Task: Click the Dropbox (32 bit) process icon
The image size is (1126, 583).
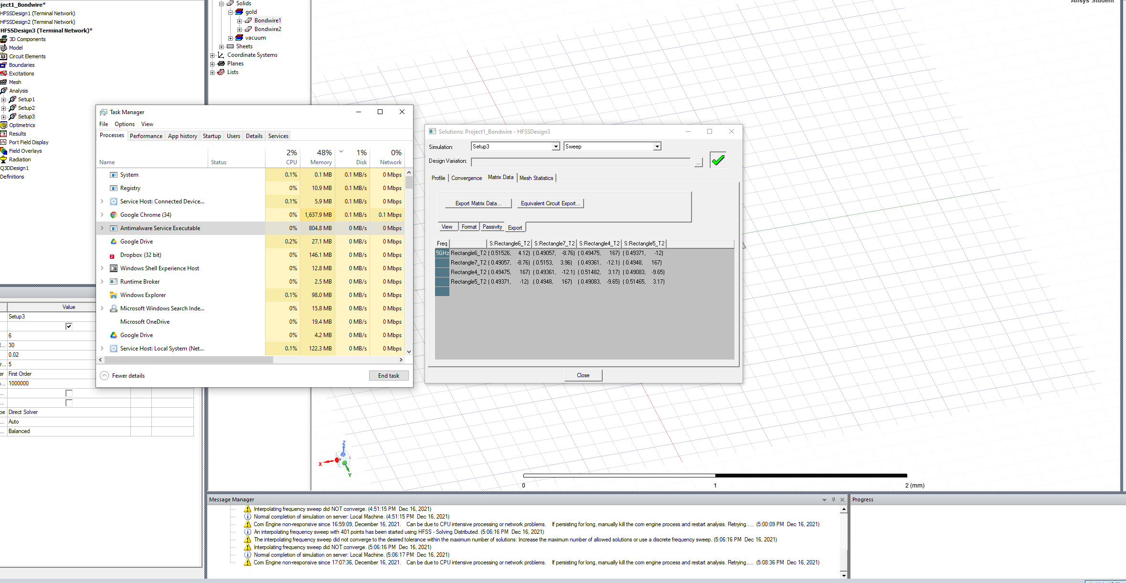Action: point(112,255)
